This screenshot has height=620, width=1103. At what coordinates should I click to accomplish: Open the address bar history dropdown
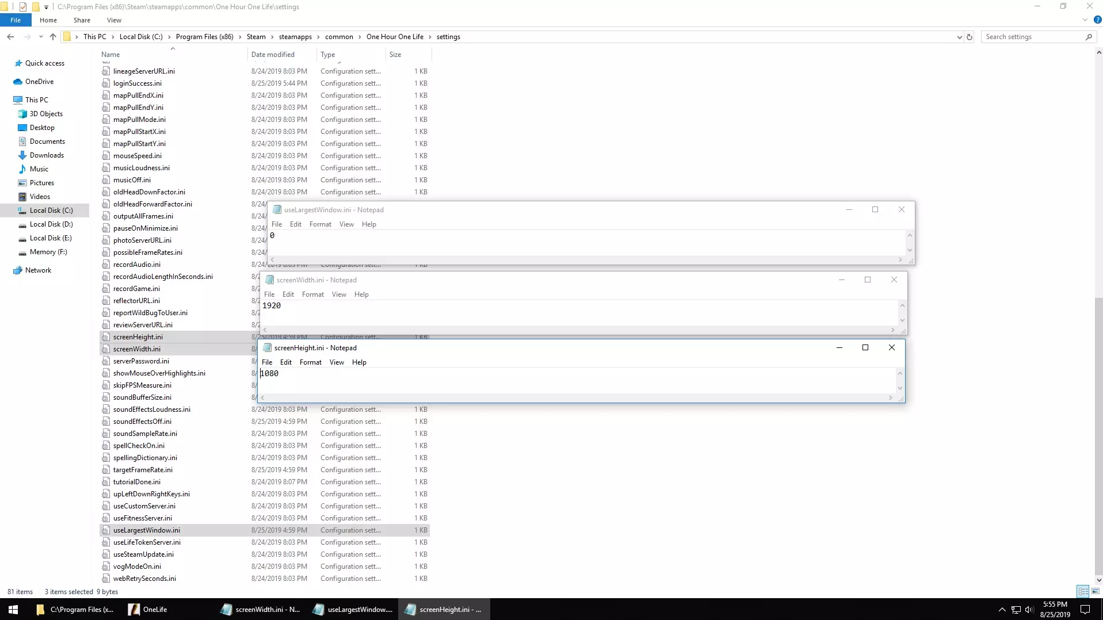click(959, 37)
